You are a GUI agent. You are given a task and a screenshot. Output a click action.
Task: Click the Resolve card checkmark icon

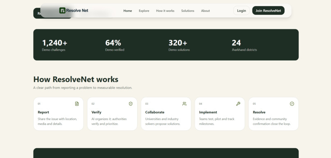click(x=292, y=104)
